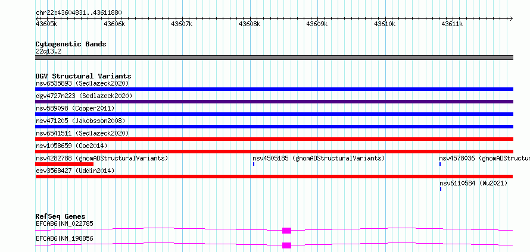Click the 43608k ruler tick label
530x252 pixels.
coord(250,24)
